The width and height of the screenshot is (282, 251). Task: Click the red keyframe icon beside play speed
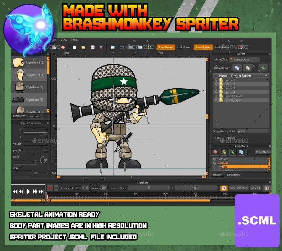50,188
